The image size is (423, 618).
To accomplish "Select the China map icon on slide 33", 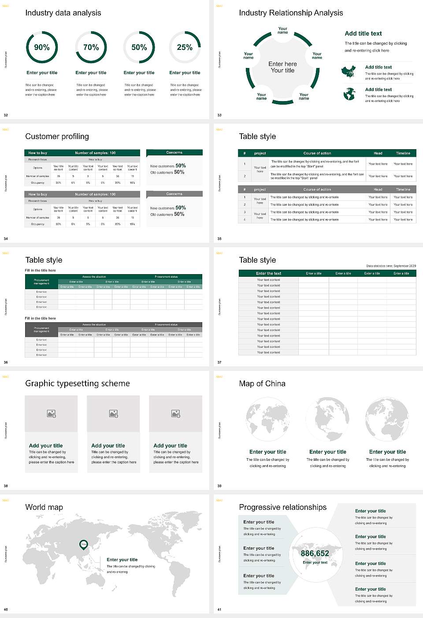I will (x=349, y=71).
